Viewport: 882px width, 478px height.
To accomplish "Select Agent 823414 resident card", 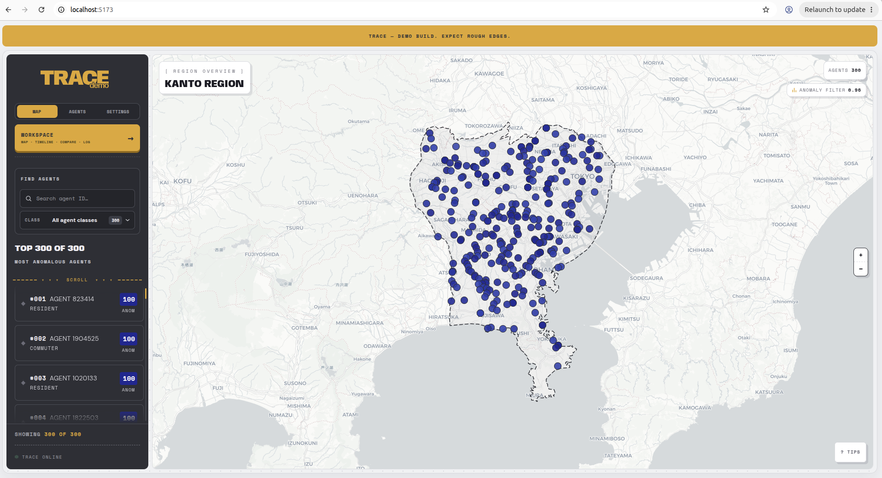I will 79,304.
